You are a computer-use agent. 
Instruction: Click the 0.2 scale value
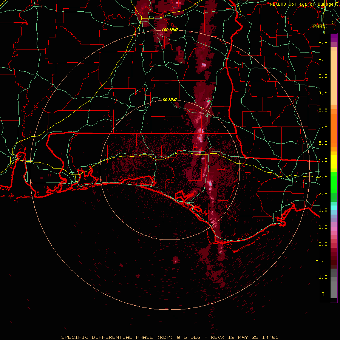(x=323, y=244)
